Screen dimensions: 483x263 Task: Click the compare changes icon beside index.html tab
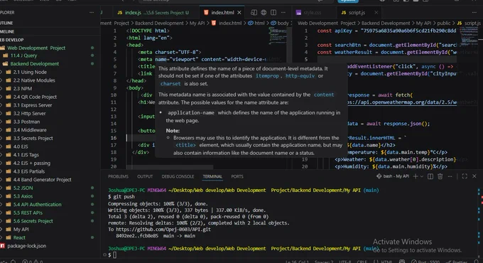[x=254, y=12]
